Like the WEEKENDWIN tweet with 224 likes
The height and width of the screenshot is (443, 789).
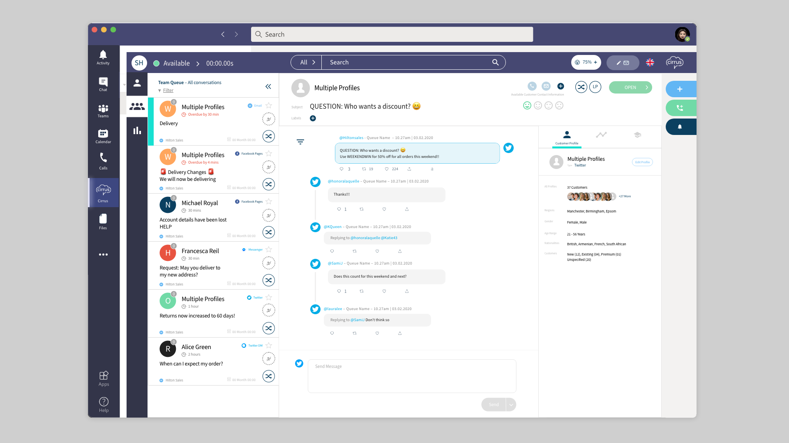point(387,169)
